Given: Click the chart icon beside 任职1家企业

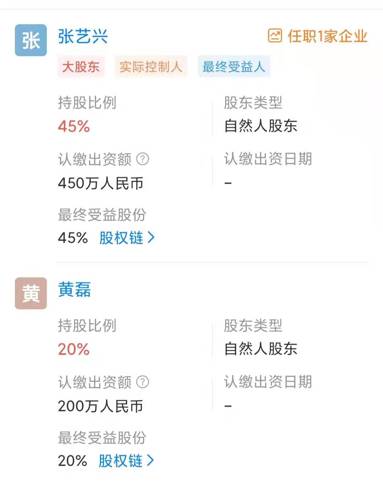Looking at the screenshot, I should (x=275, y=36).
